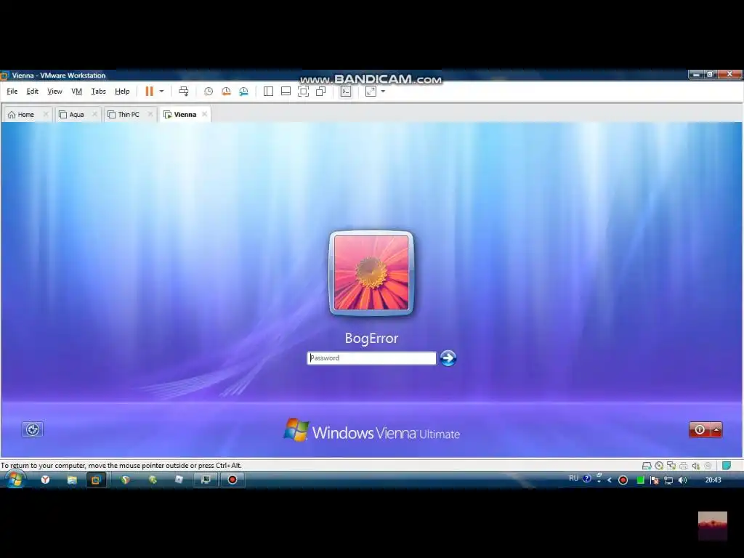This screenshot has height=558, width=744.
Task: Open the View menu
Action: tap(54, 91)
